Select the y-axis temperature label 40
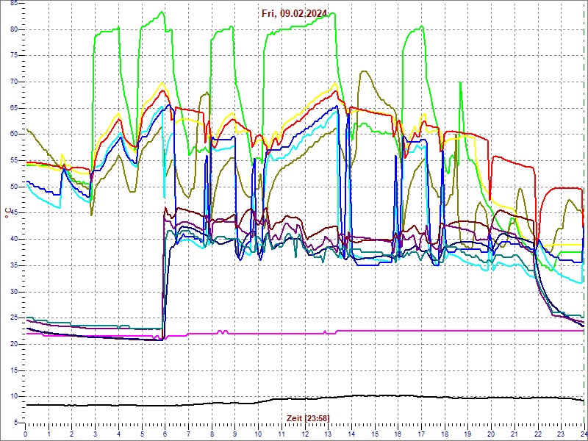Viewport: 588px width, 441px height. click(x=15, y=240)
